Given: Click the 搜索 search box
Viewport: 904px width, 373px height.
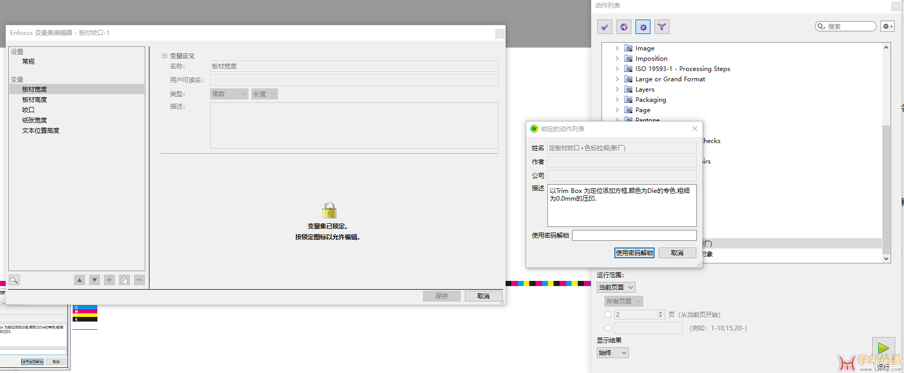Looking at the screenshot, I should click(x=846, y=26).
